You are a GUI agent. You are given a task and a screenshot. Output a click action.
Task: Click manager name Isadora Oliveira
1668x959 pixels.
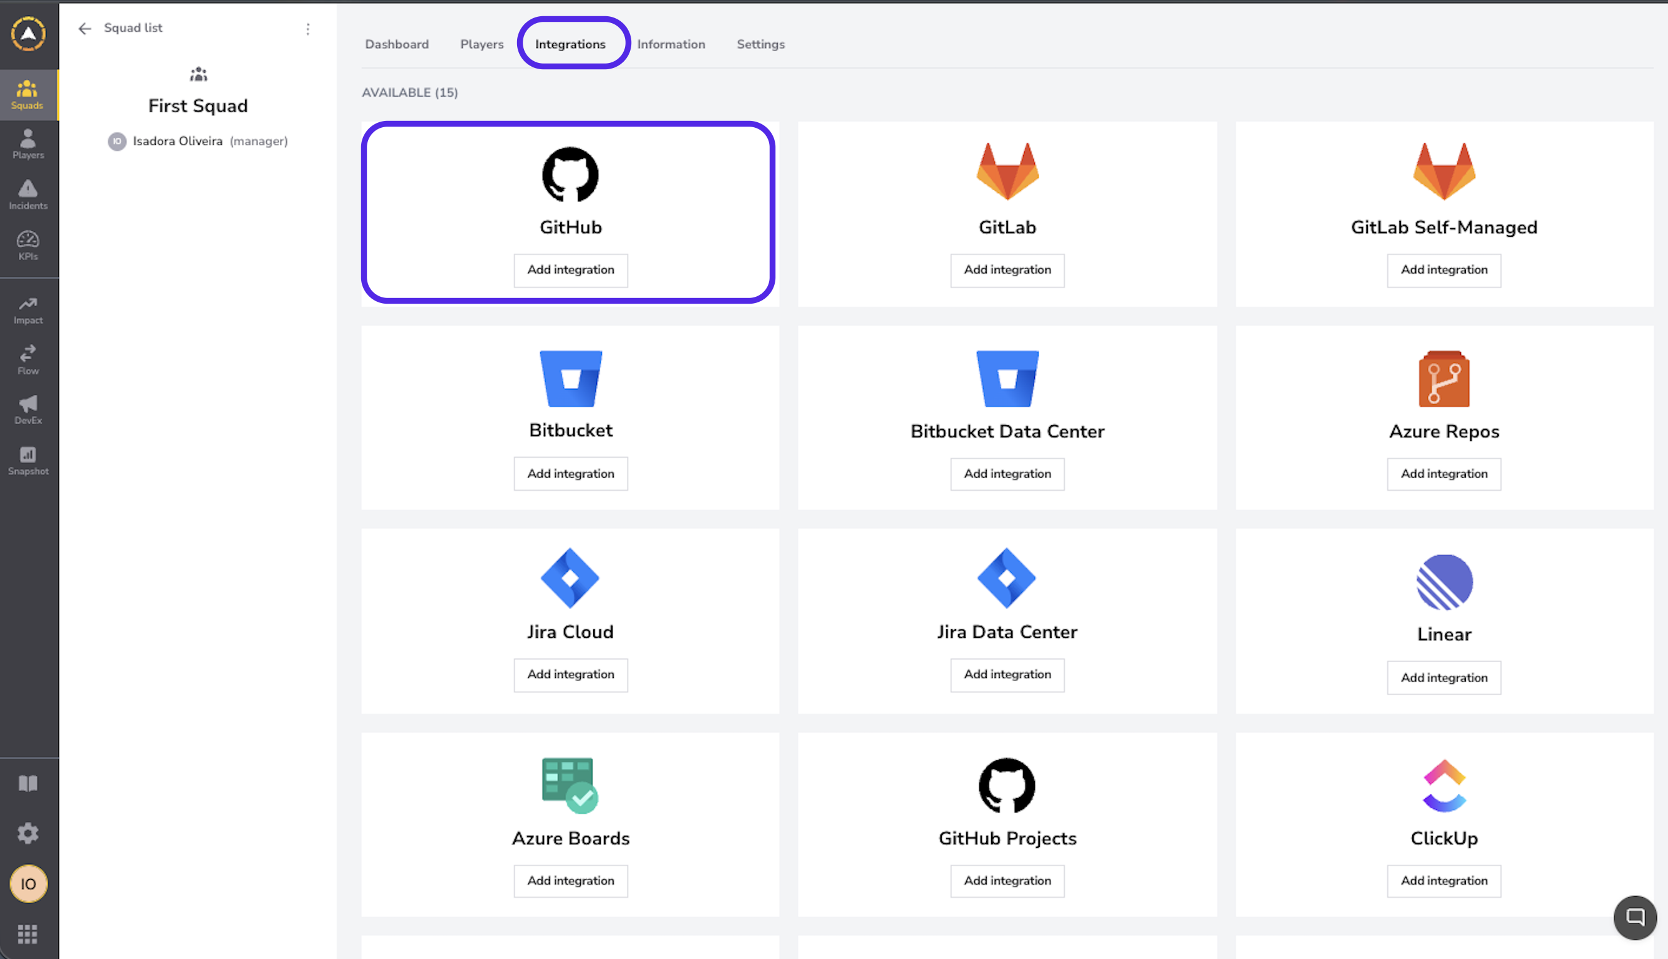pos(178,141)
